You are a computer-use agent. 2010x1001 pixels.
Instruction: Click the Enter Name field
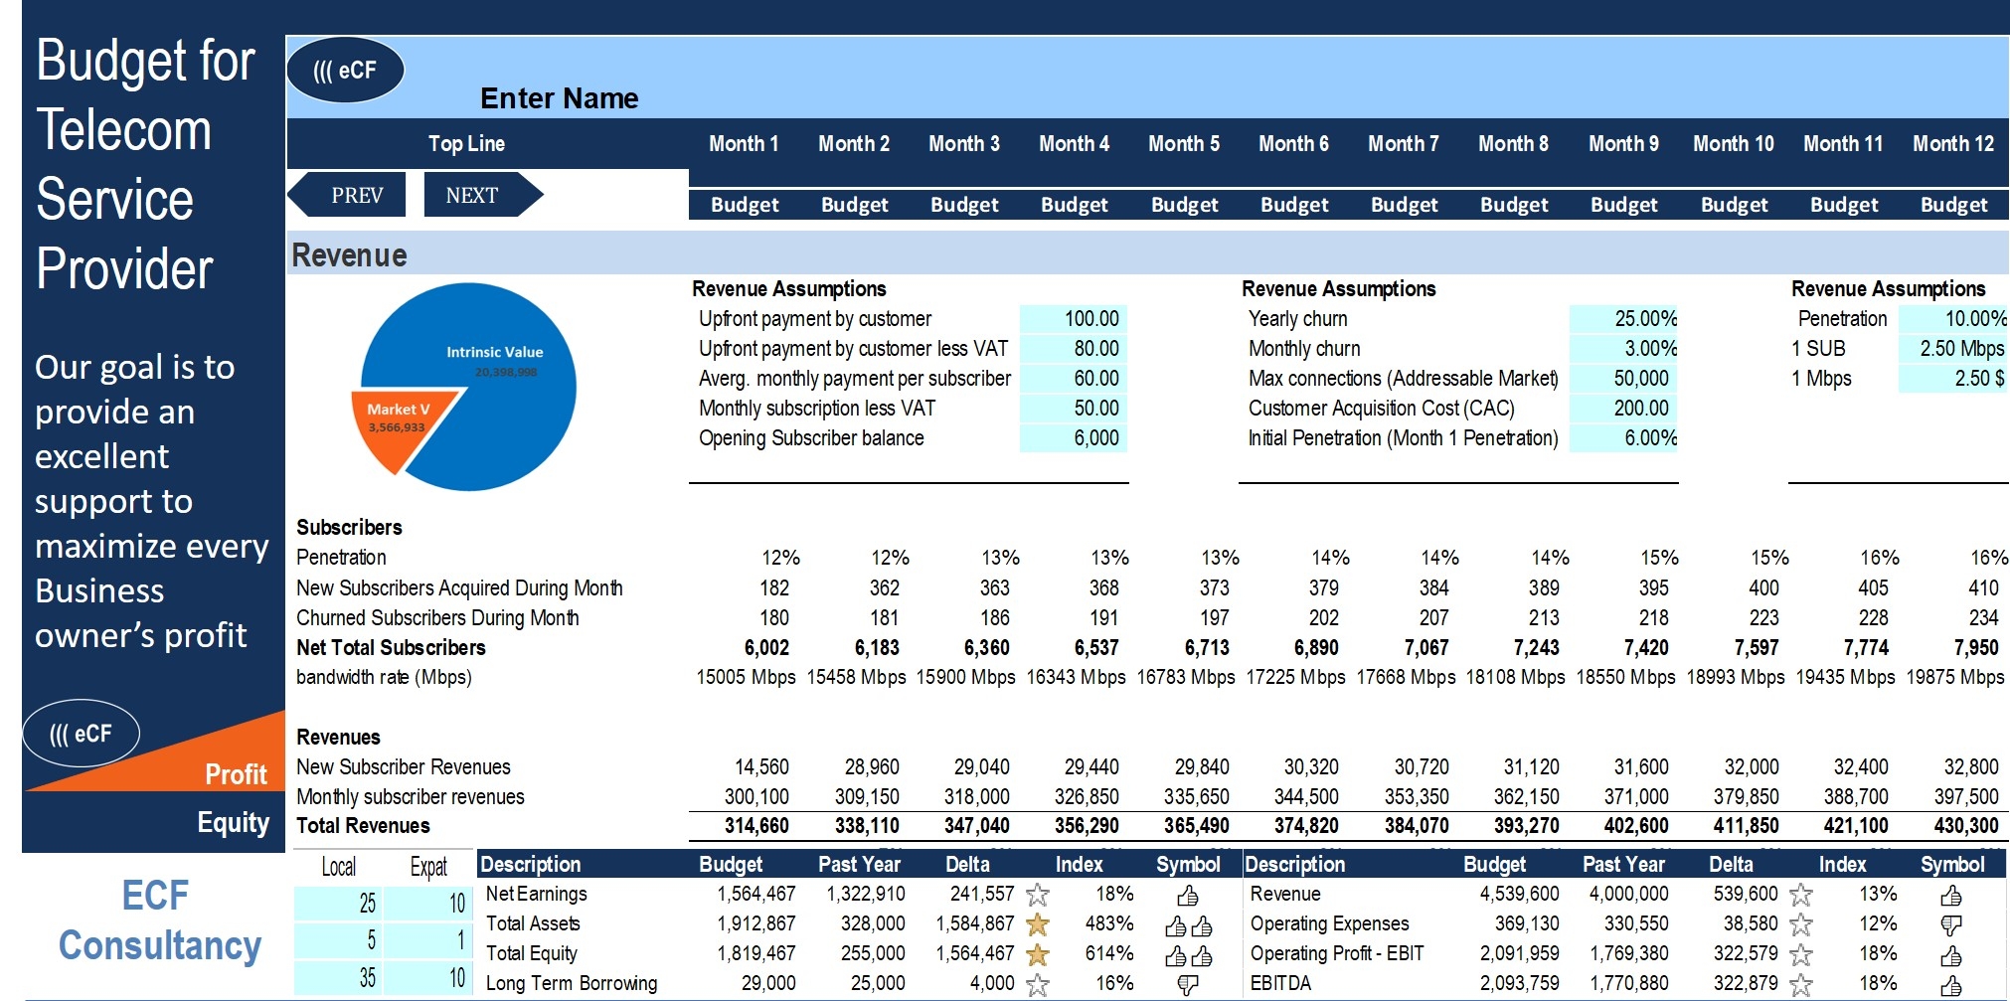point(559,98)
